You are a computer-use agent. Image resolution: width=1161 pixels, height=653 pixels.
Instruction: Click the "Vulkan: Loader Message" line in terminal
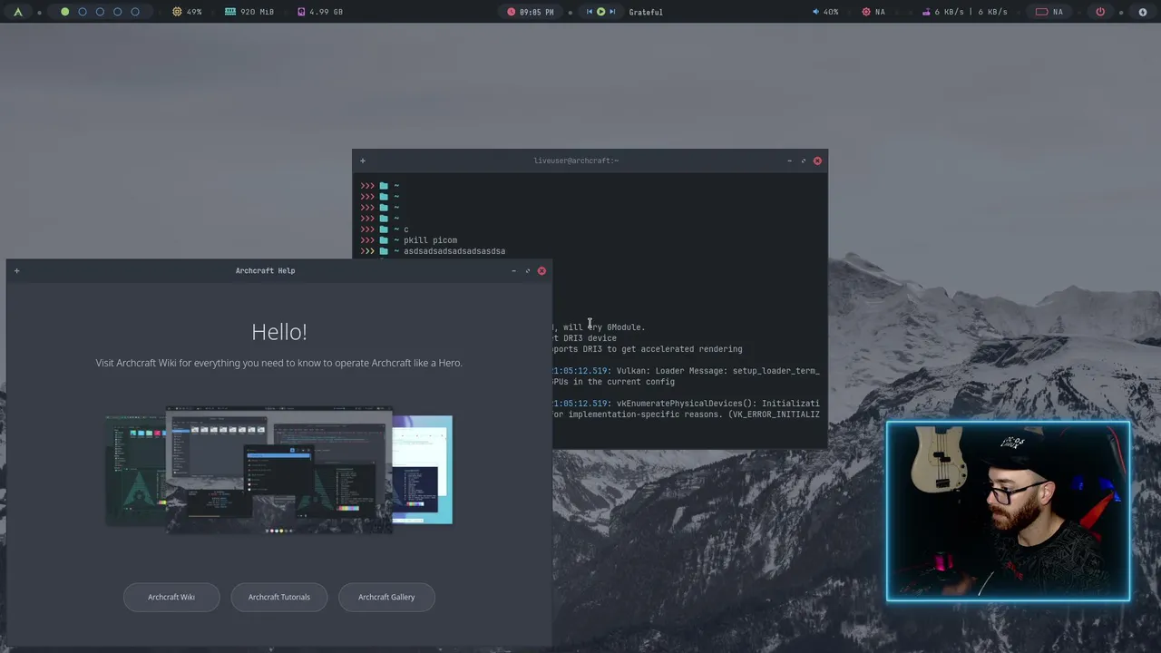click(686, 371)
